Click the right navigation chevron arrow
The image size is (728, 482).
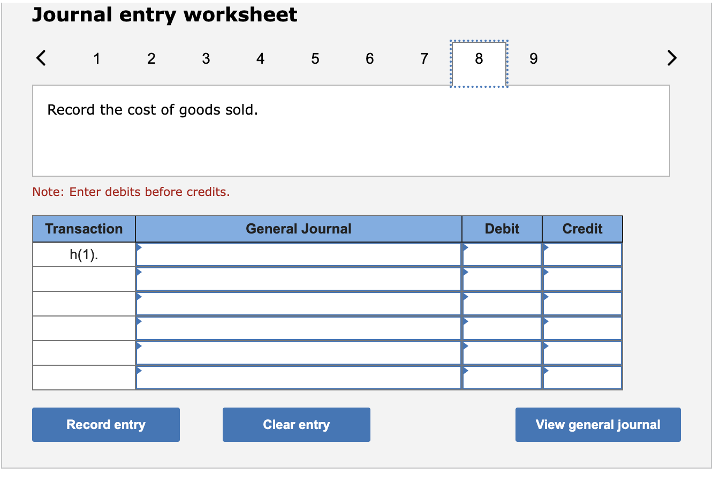(x=672, y=58)
